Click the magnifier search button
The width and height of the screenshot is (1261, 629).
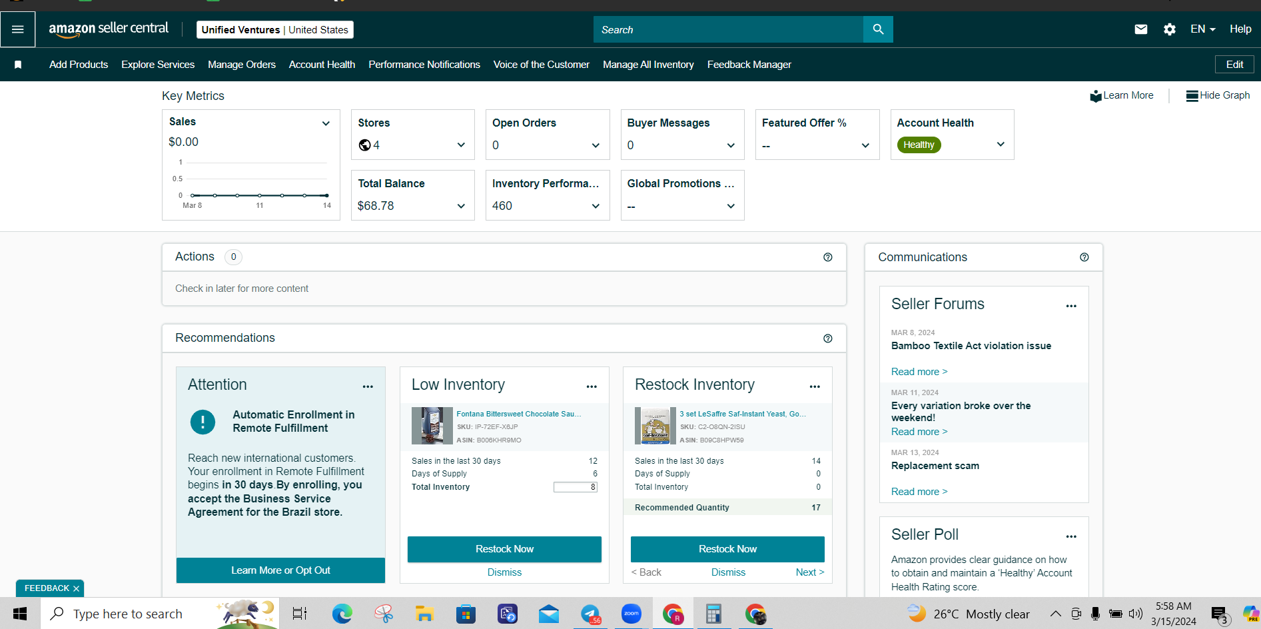pos(878,29)
